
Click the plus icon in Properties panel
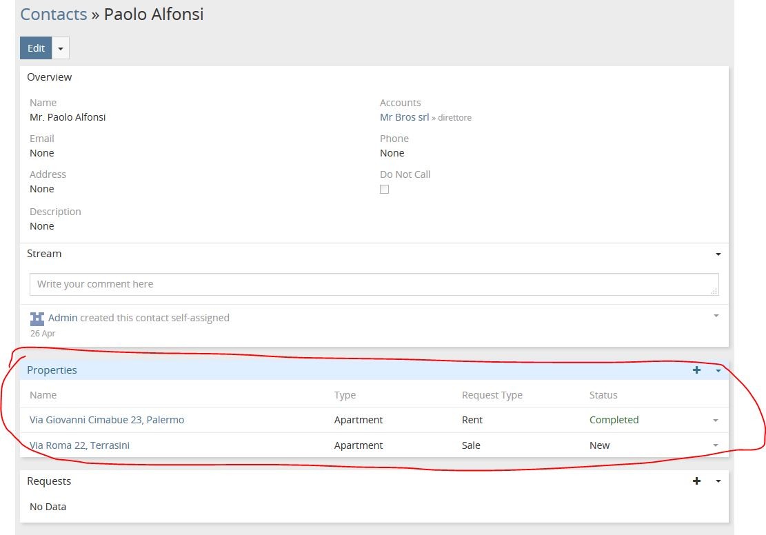click(696, 370)
